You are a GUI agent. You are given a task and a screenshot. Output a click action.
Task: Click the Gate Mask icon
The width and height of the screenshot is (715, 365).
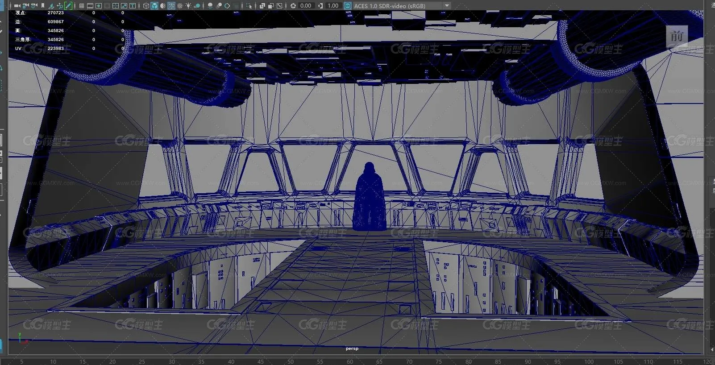[x=108, y=6]
